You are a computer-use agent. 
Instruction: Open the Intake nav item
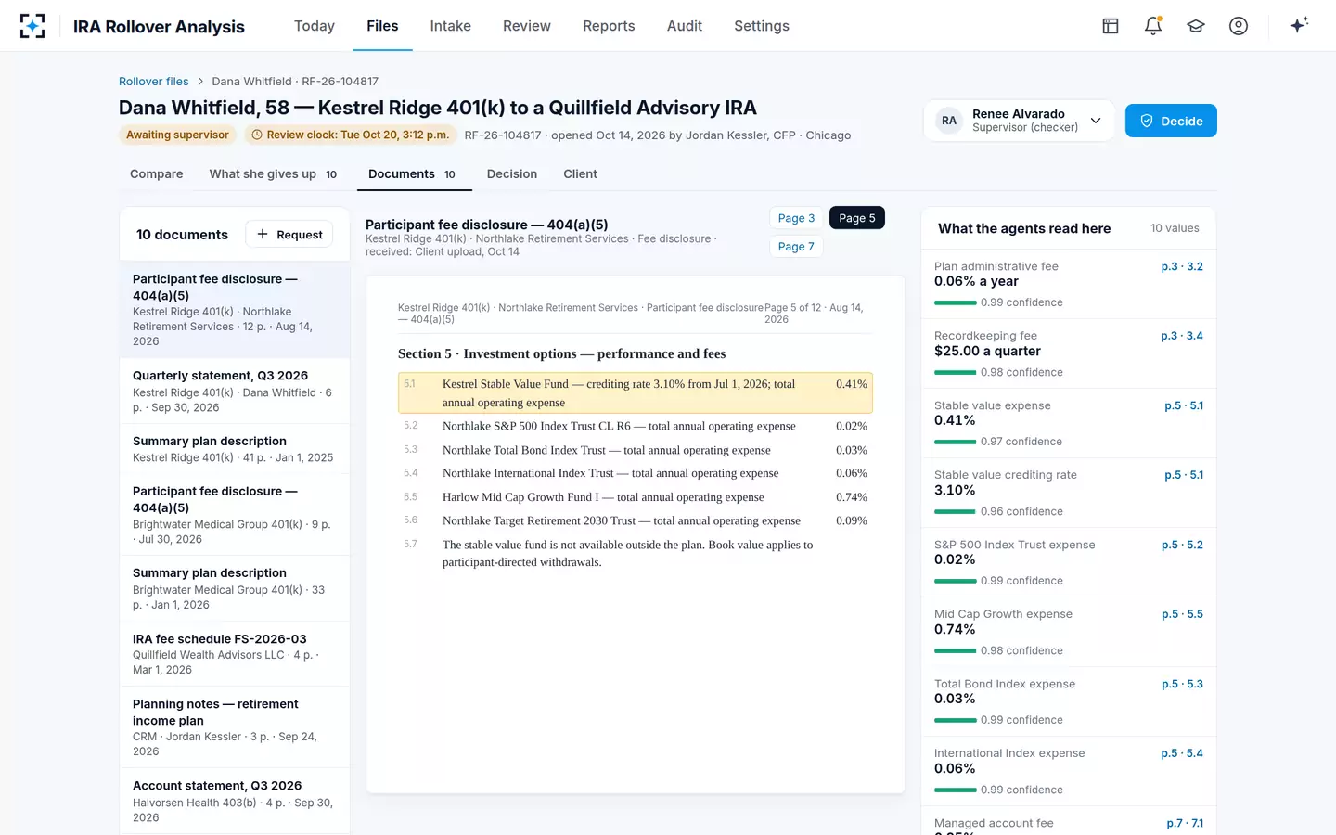pos(451,26)
